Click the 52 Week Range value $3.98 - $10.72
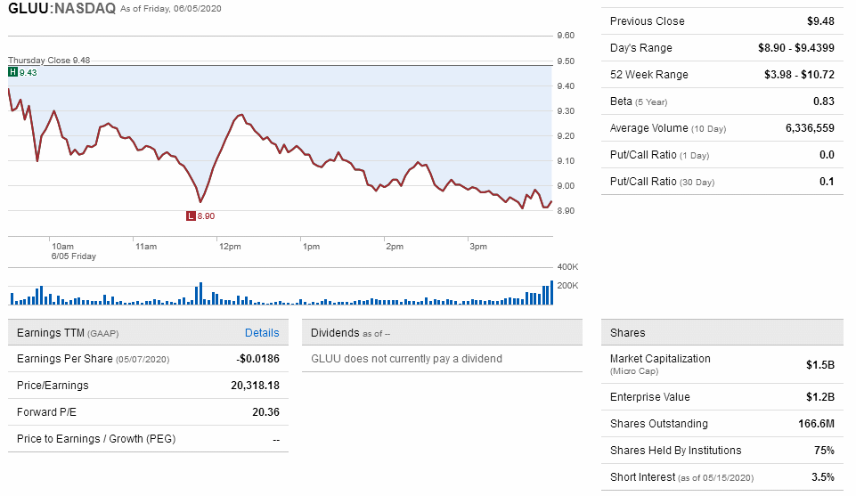This screenshot has width=856, height=496. (799, 75)
